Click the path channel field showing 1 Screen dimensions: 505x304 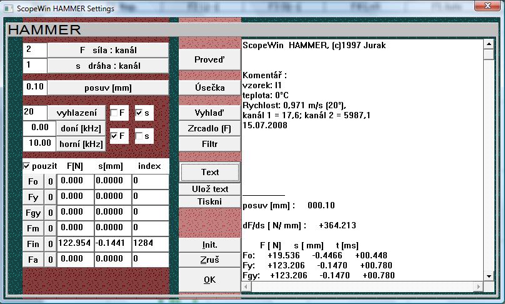[35, 66]
